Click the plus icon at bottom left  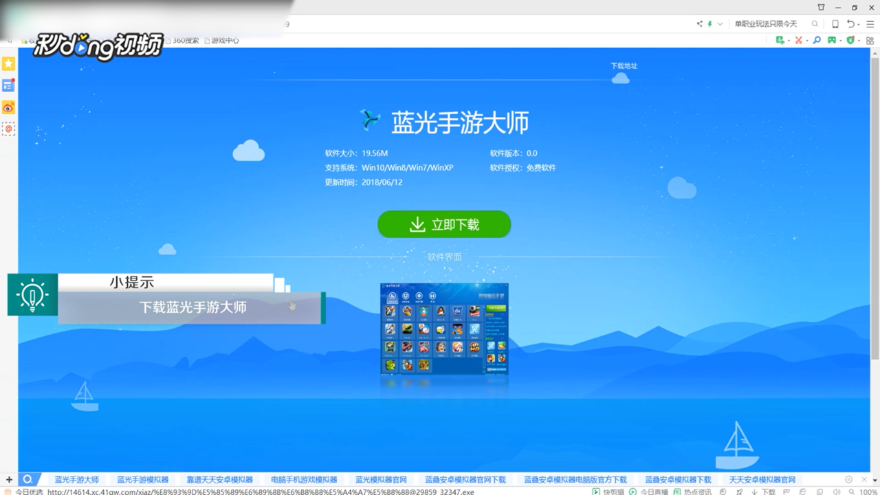(9, 479)
